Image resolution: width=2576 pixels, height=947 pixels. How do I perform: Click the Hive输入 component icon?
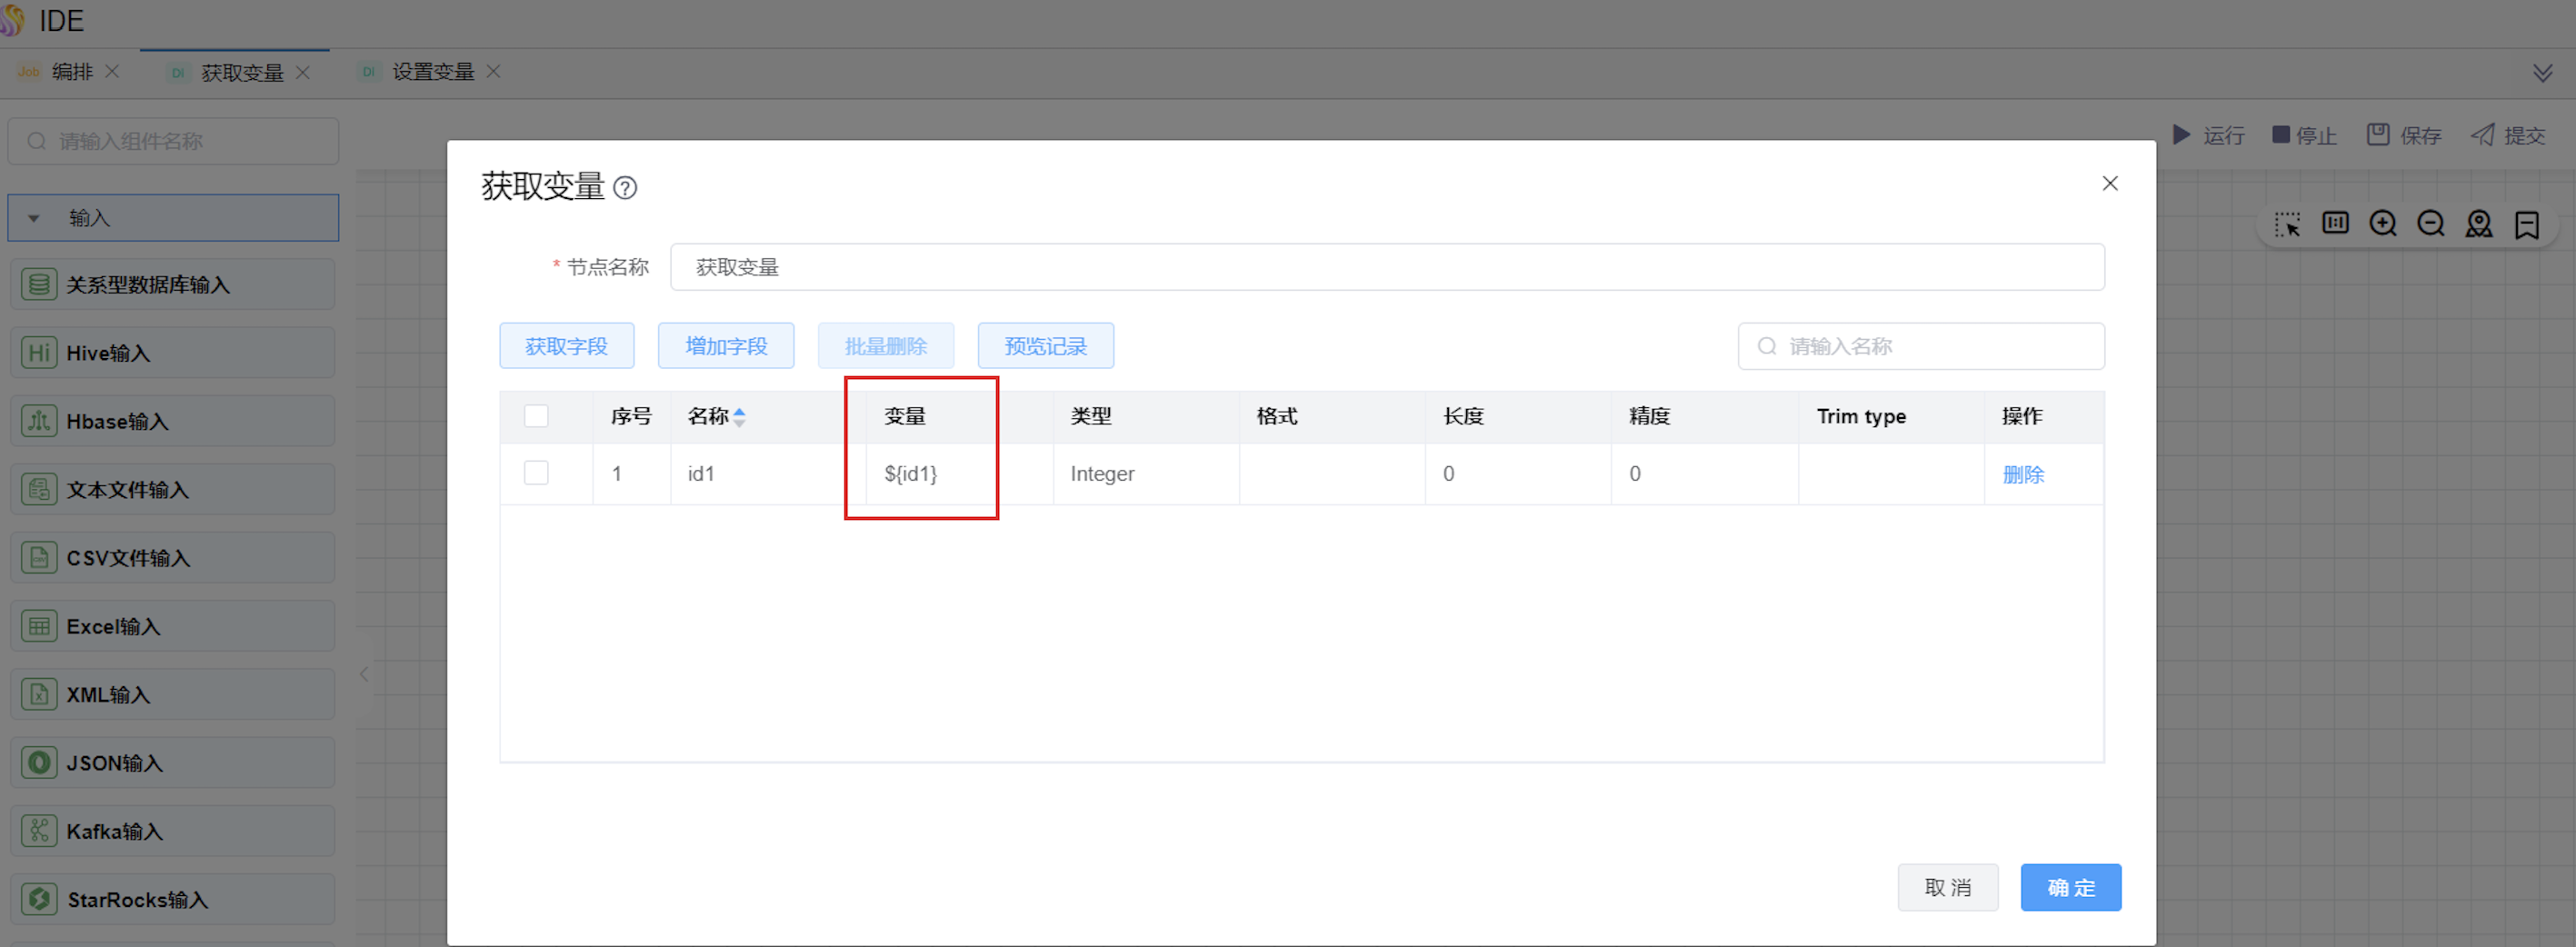point(39,353)
